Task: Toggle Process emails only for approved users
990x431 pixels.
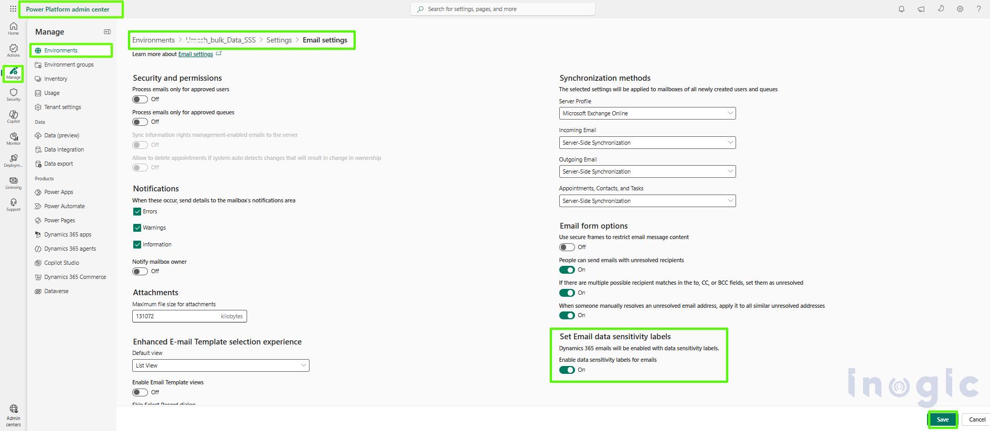Action: tap(140, 99)
